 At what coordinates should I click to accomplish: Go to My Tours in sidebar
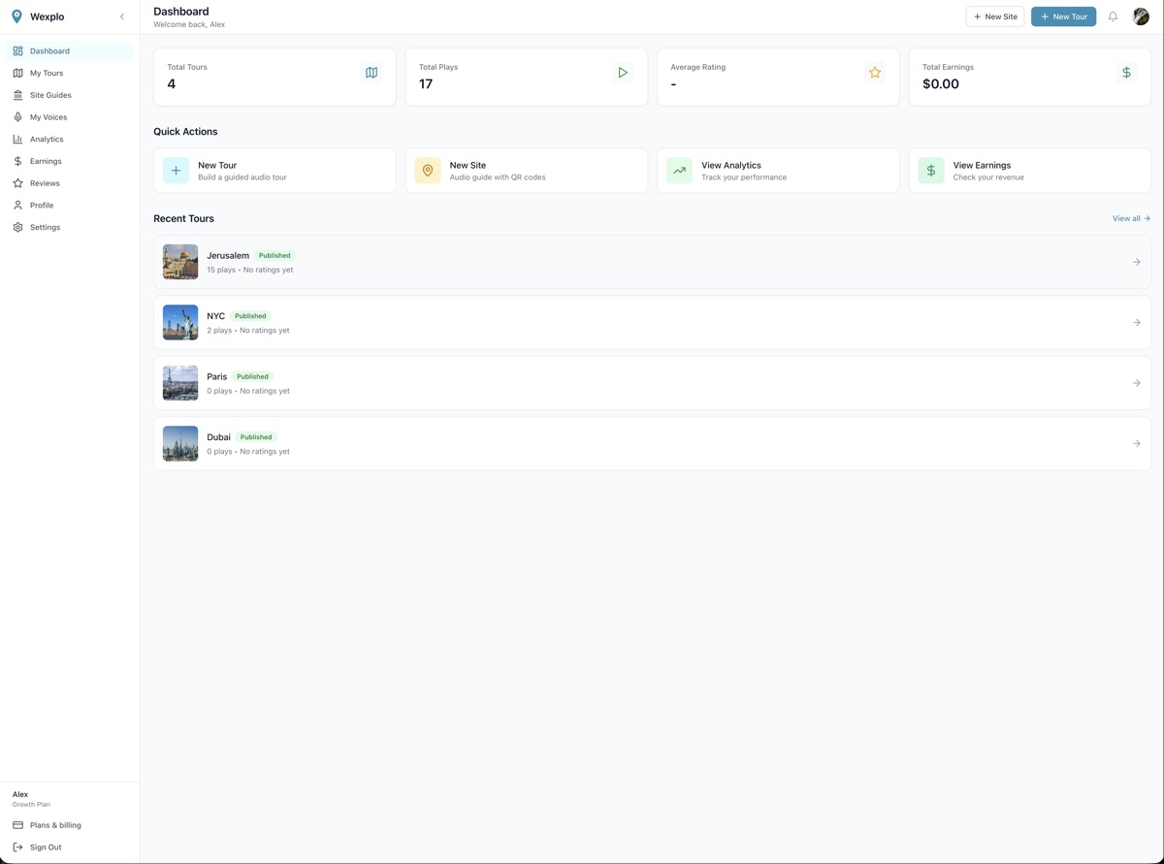click(x=70, y=73)
